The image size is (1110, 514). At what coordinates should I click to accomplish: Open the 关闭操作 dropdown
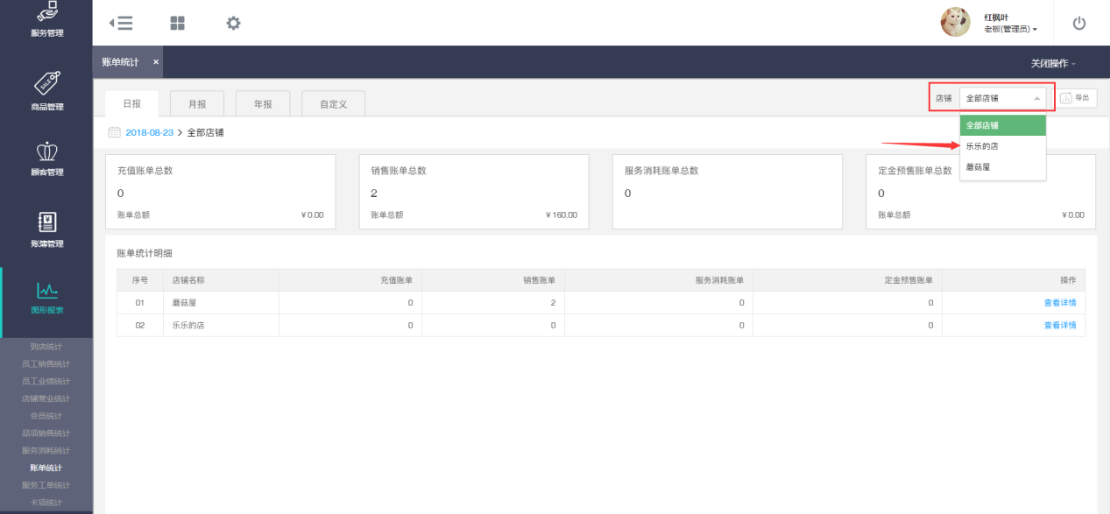coord(1053,63)
